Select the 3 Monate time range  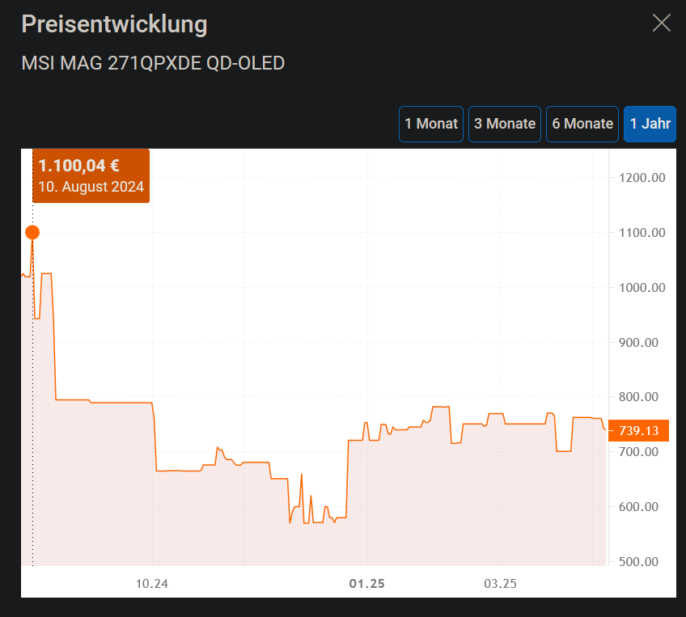[504, 124]
